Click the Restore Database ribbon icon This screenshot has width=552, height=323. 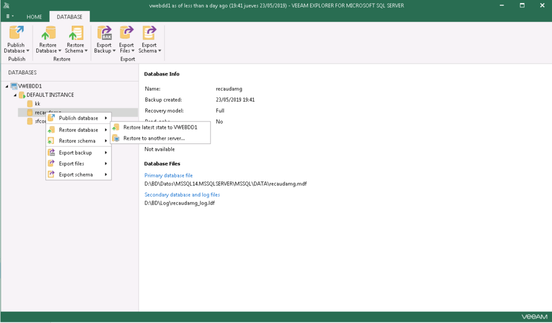coord(48,34)
